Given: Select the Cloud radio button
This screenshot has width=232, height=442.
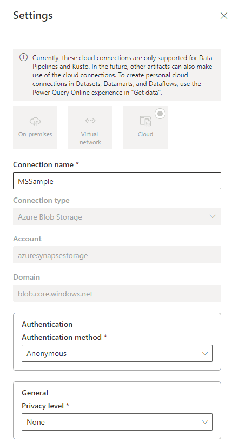Looking at the screenshot, I should (160, 114).
